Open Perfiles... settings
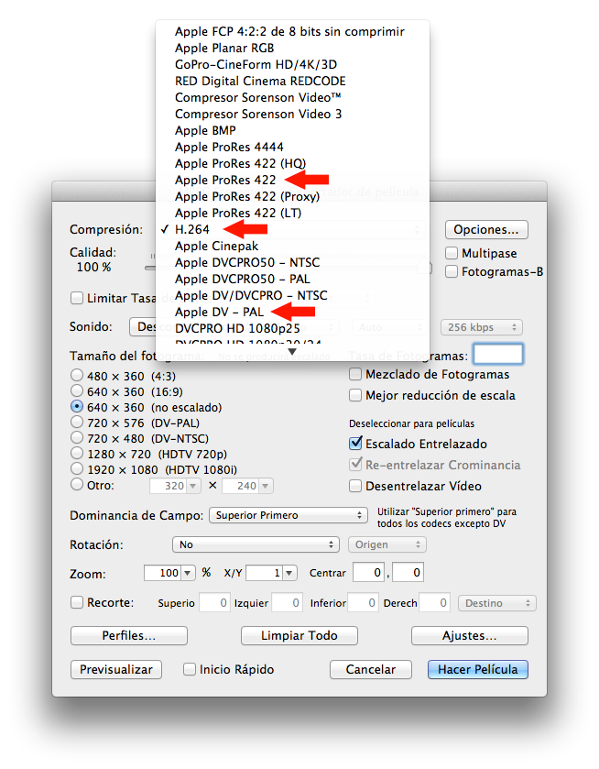 pos(128,635)
